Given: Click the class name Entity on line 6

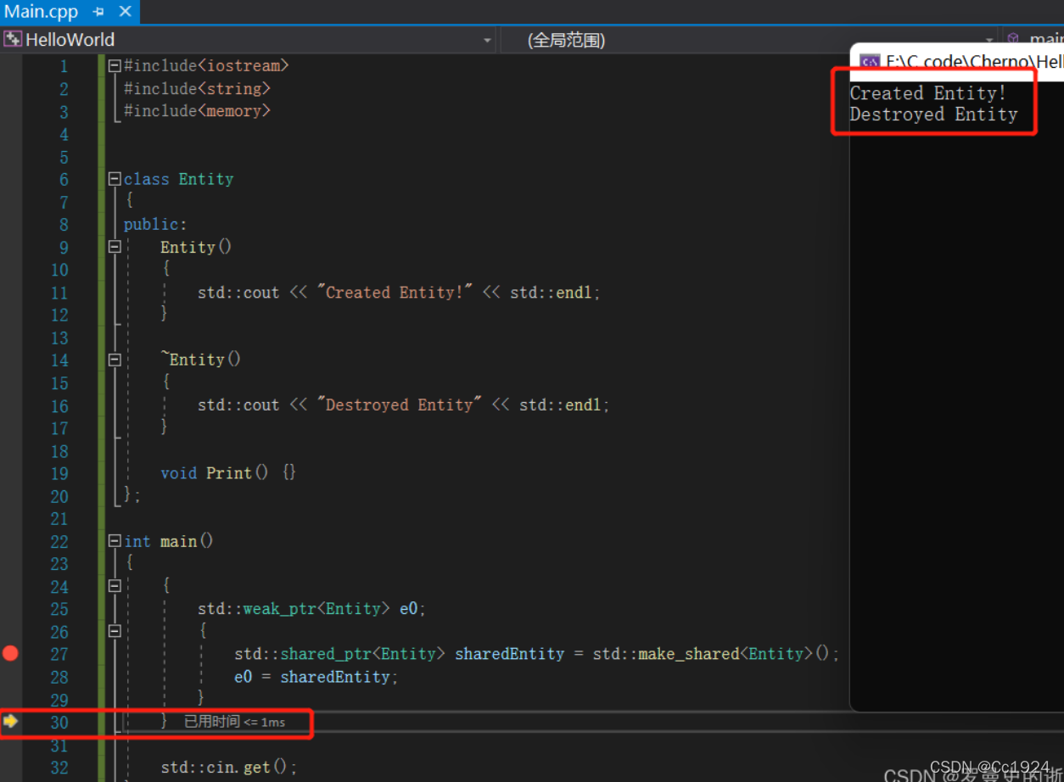Looking at the screenshot, I should pyautogui.click(x=206, y=179).
